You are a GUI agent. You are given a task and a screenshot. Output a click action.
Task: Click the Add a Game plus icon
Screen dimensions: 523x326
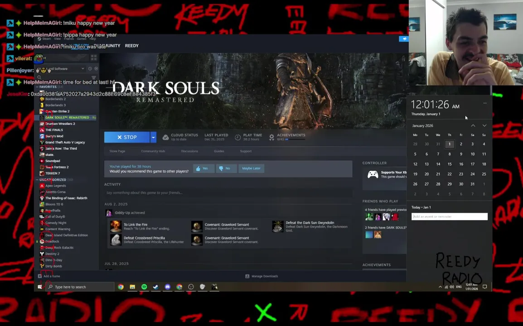tap(40, 276)
